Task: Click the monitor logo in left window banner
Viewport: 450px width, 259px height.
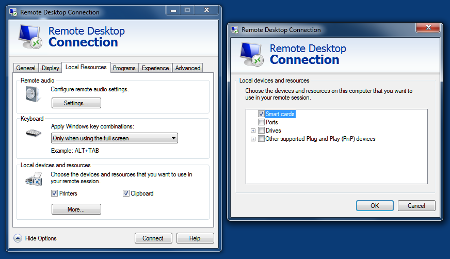Action: [30, 37]
